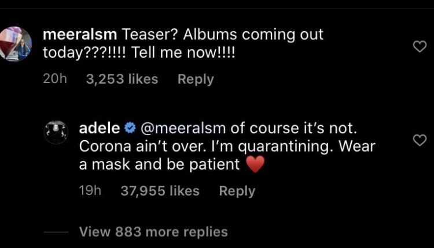Reply to adele's comment
Screen dimensions: 434x248
coord(237,191)
